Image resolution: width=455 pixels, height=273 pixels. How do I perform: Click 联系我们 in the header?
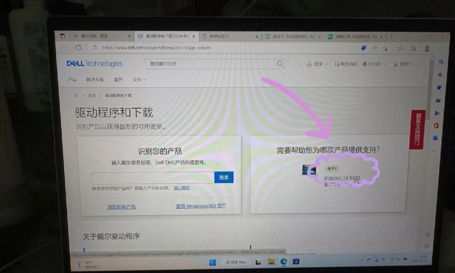pos(346,64)
